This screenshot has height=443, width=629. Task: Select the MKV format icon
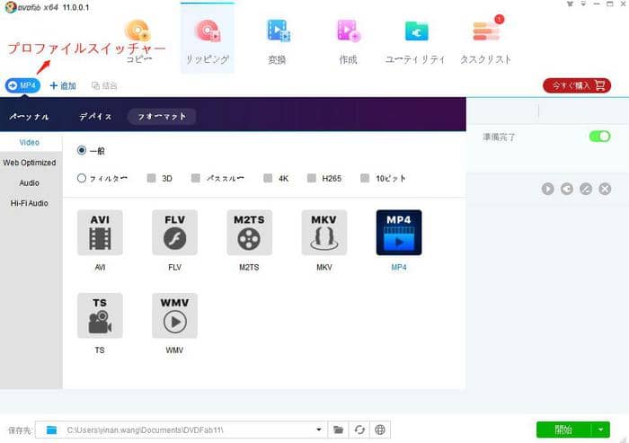tap(323, 233)
